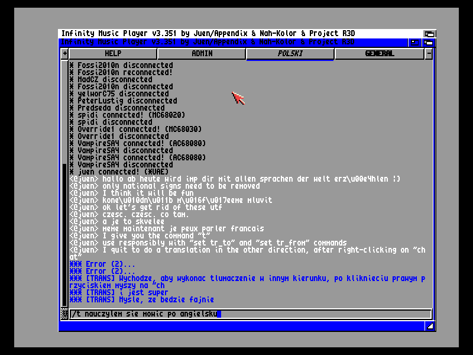Click the minus button right of GENERAL tab

click(428, 54)
